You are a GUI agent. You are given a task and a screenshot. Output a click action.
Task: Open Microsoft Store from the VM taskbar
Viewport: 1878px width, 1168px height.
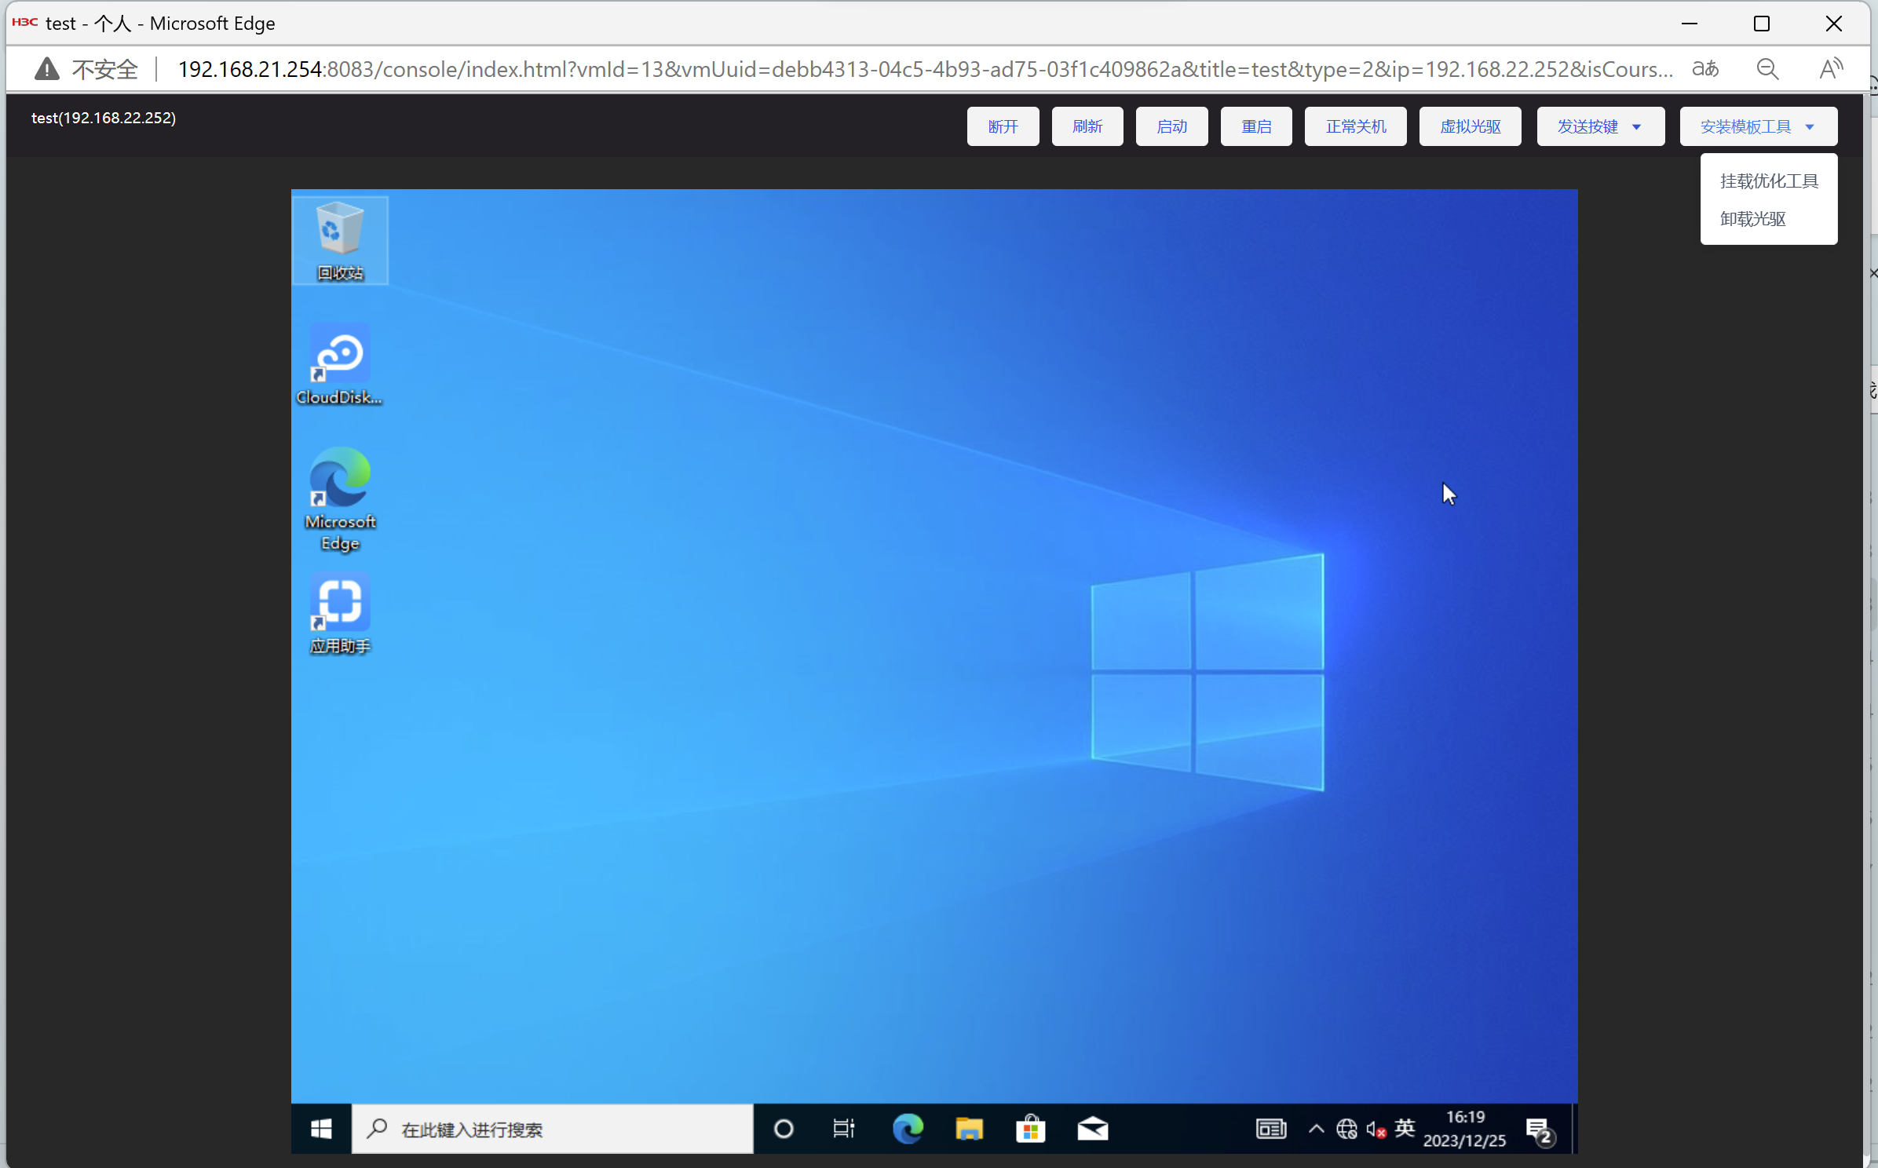tap(1030, 1129)
